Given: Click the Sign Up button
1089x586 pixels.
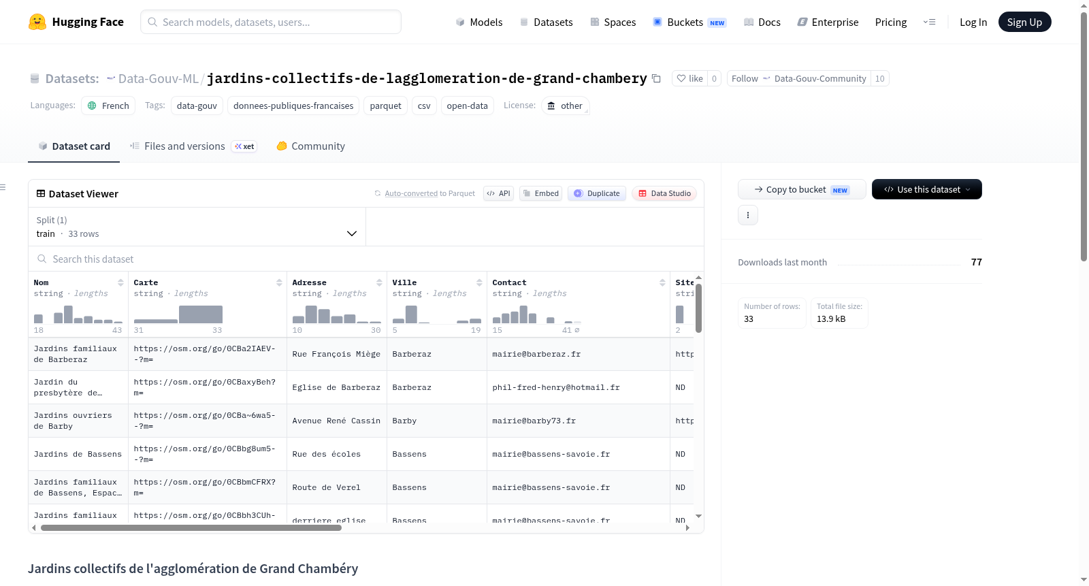Looking at the screenshot, I should (x=1024, y=22).
